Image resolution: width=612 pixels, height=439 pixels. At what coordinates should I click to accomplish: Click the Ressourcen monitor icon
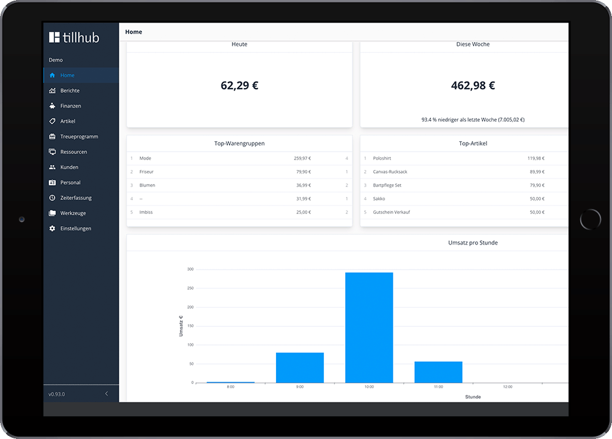[x=52, y=152]
